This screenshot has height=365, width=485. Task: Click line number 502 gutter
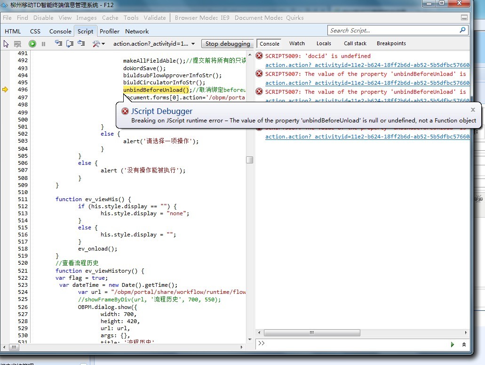click(x=23, y=134)
